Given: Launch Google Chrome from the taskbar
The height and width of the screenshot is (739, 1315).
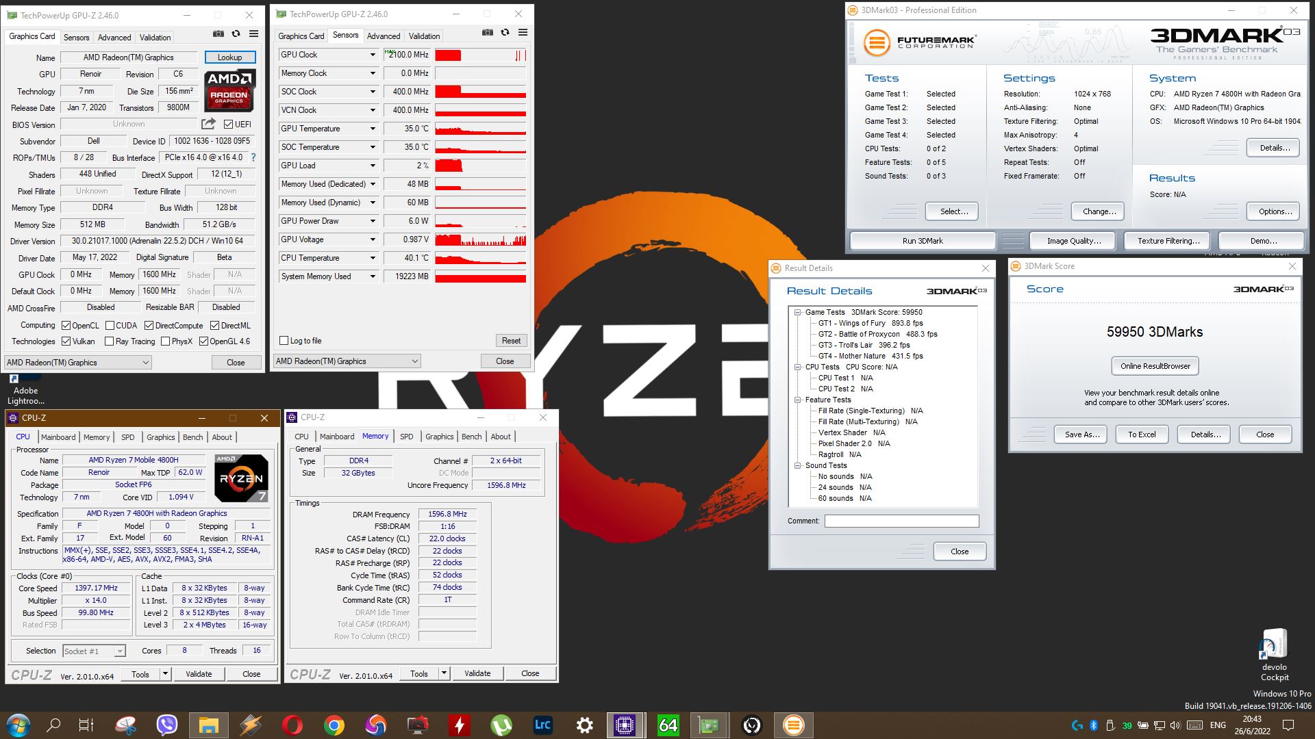Looking at the screenshot, I should [x=334, y=725].
